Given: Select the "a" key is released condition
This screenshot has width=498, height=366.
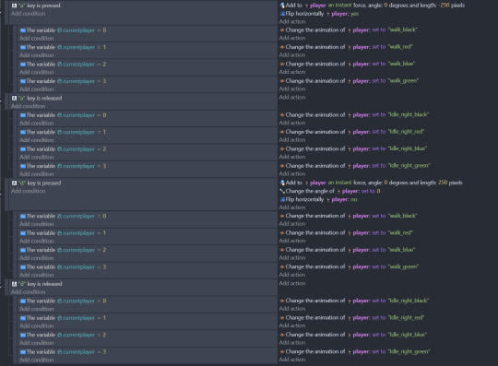Looking at the screenshot, I should coord(40,98).
